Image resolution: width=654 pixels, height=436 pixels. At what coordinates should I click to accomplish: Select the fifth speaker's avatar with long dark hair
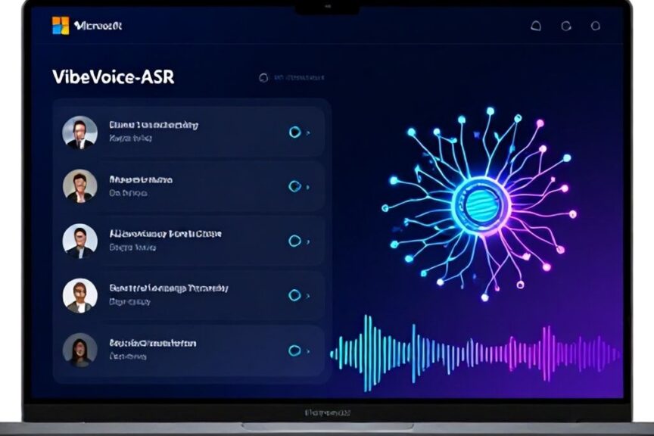[79, 350]
